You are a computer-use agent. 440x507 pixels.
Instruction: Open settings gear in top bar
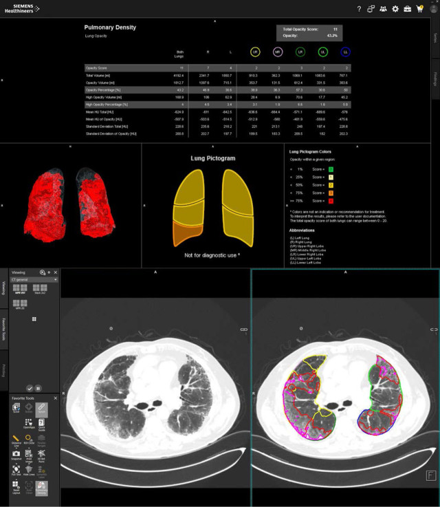pyautogui.click(x=395, y=9)
